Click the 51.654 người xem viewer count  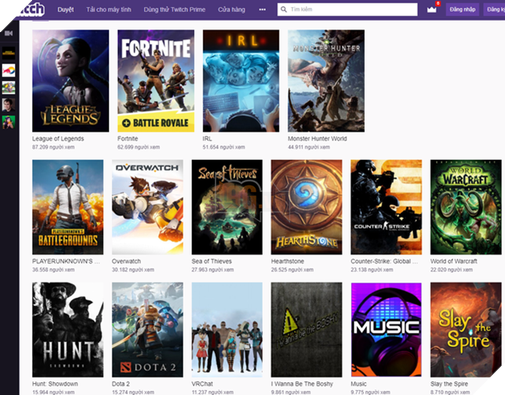[224, 147]
